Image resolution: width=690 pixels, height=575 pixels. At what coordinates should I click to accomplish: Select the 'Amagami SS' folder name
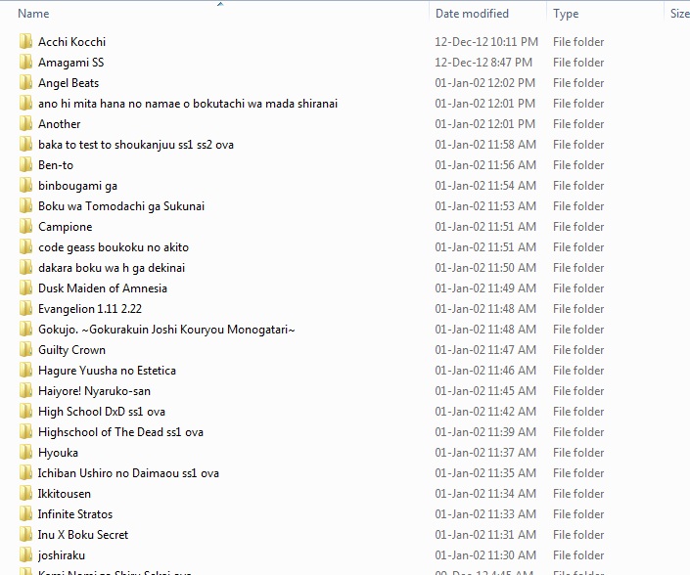(71, 63)
